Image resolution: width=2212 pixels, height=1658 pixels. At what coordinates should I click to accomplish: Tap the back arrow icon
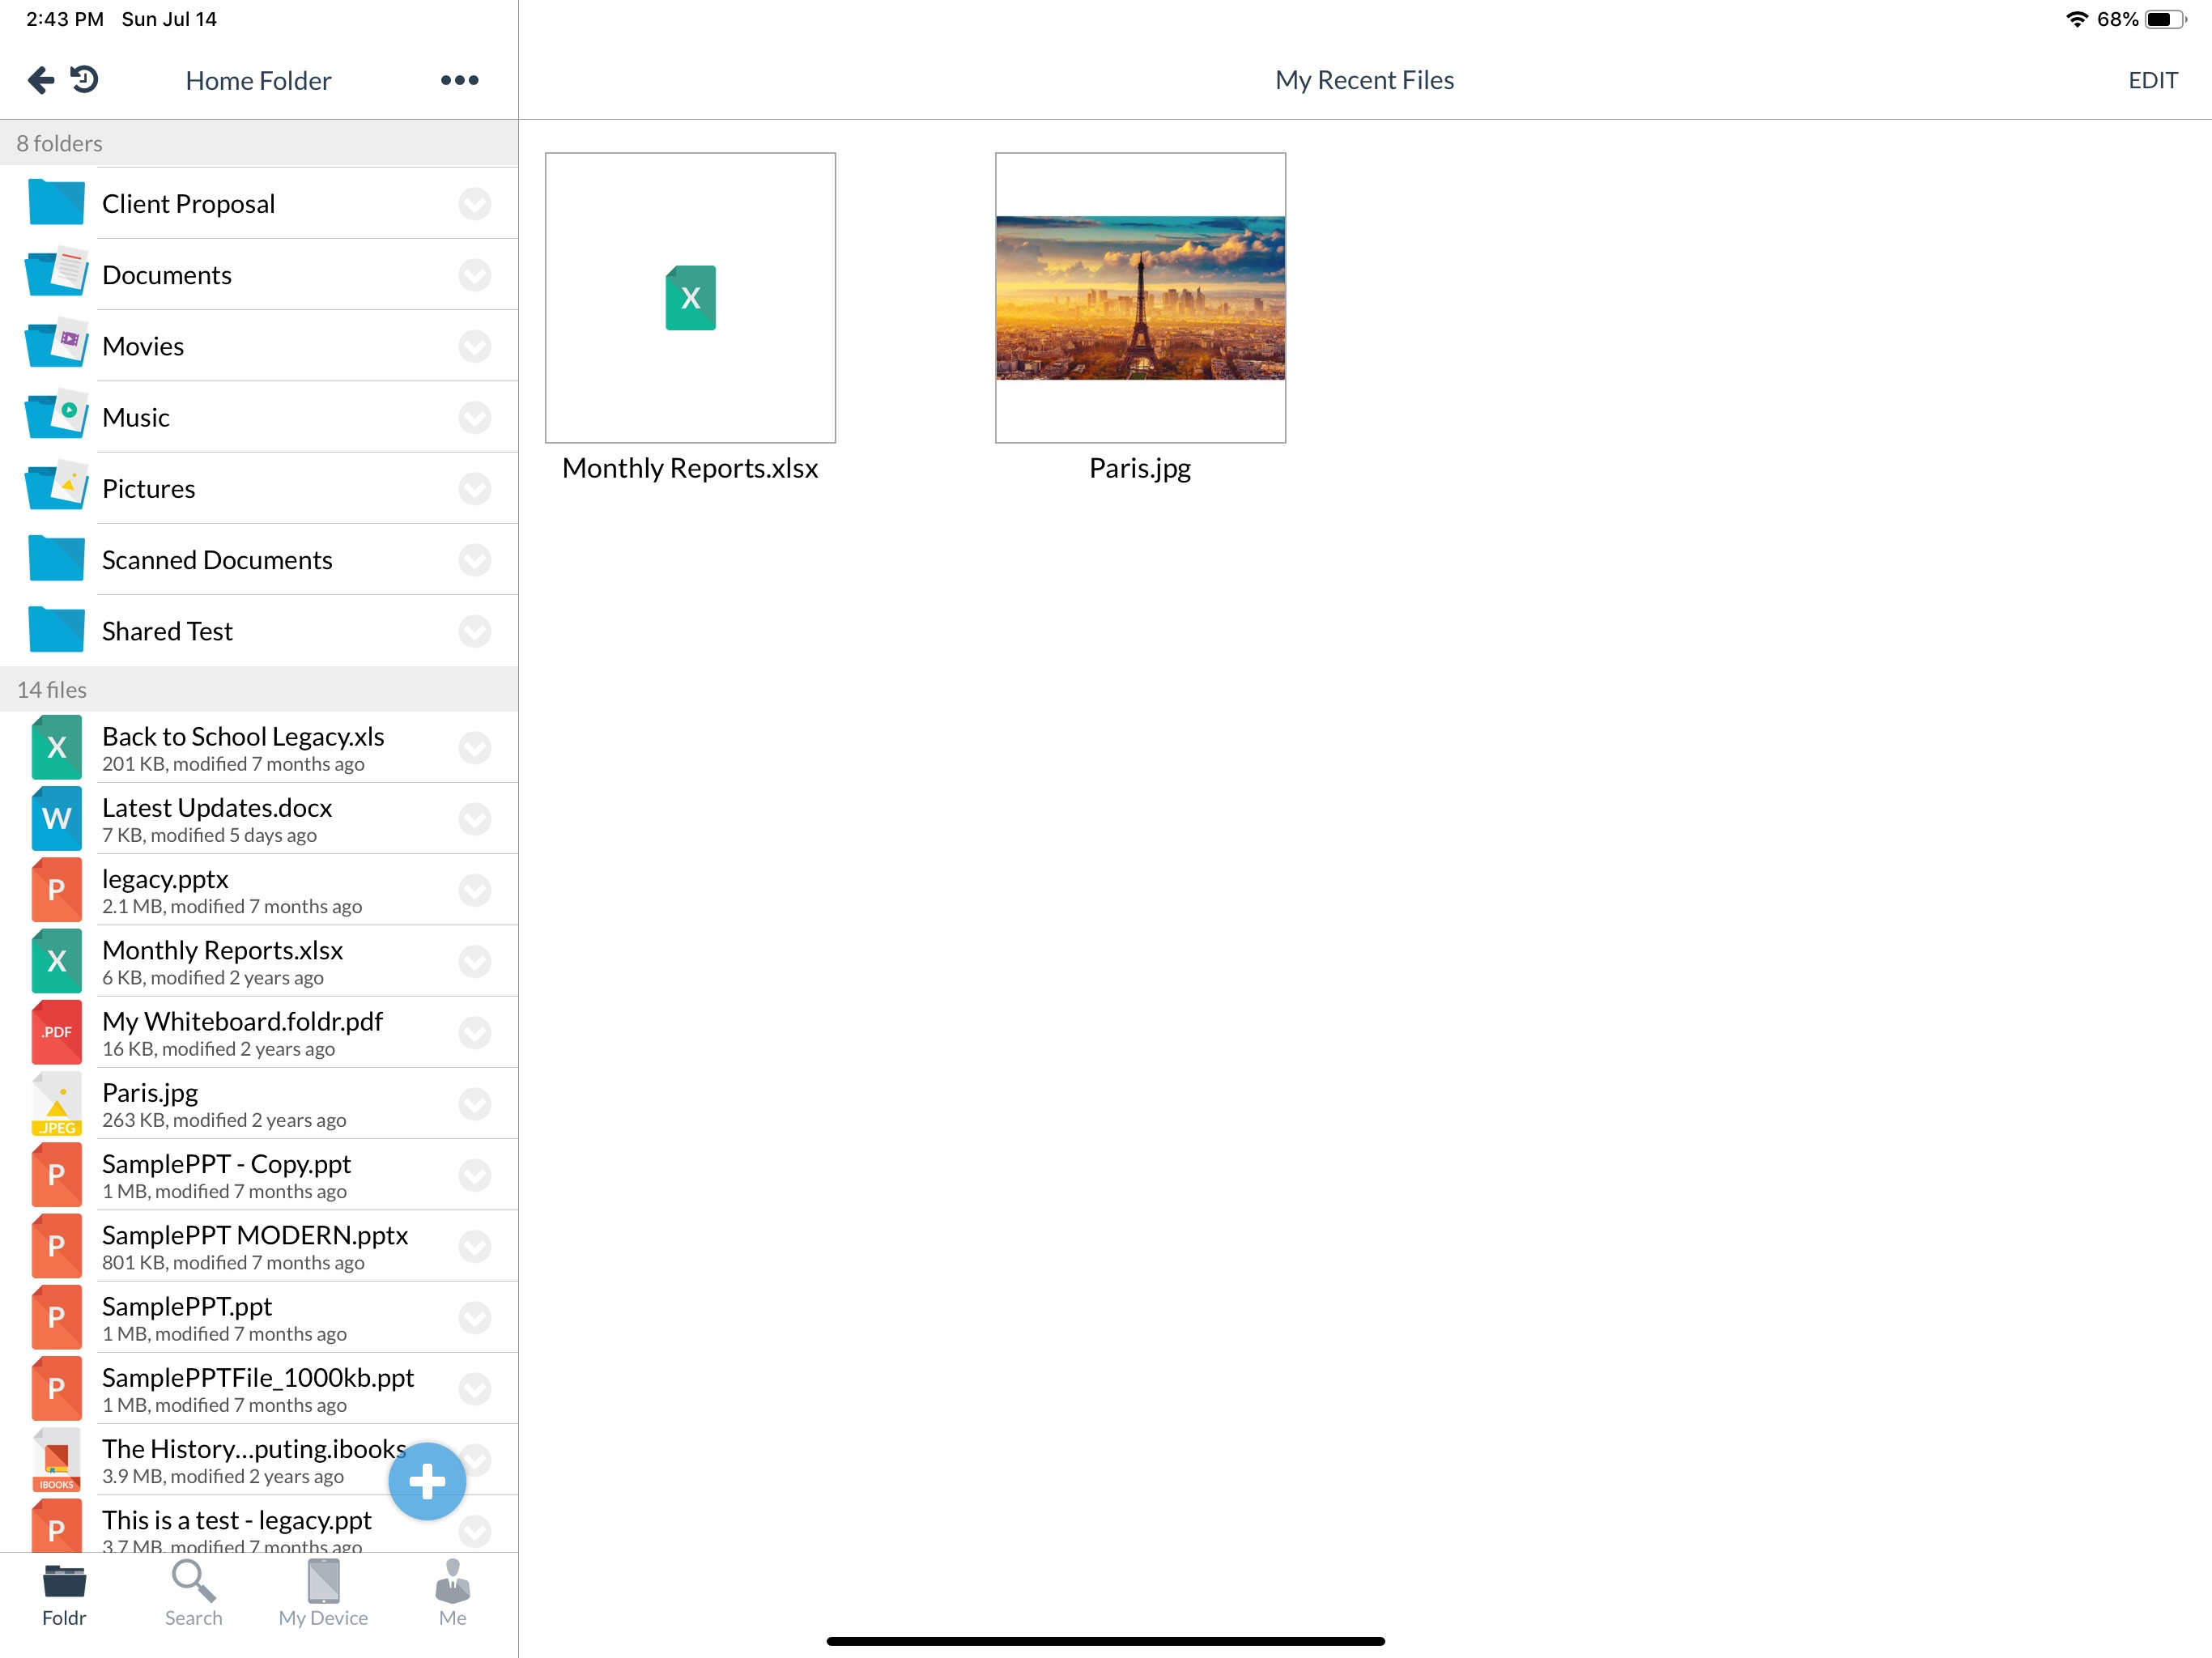(41, 80)
